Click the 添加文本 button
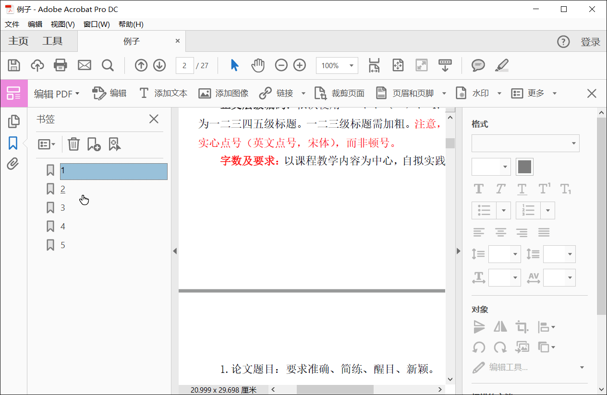Viewport: 607px width, 395px height. click(163, 94)
